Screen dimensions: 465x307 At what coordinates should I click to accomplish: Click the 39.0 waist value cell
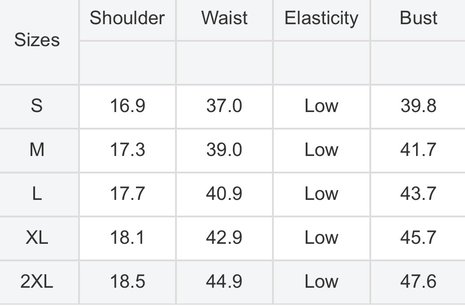[224, 150]
